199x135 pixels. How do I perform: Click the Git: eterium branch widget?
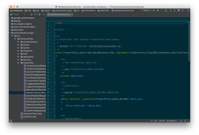click(x=172, y=121)
